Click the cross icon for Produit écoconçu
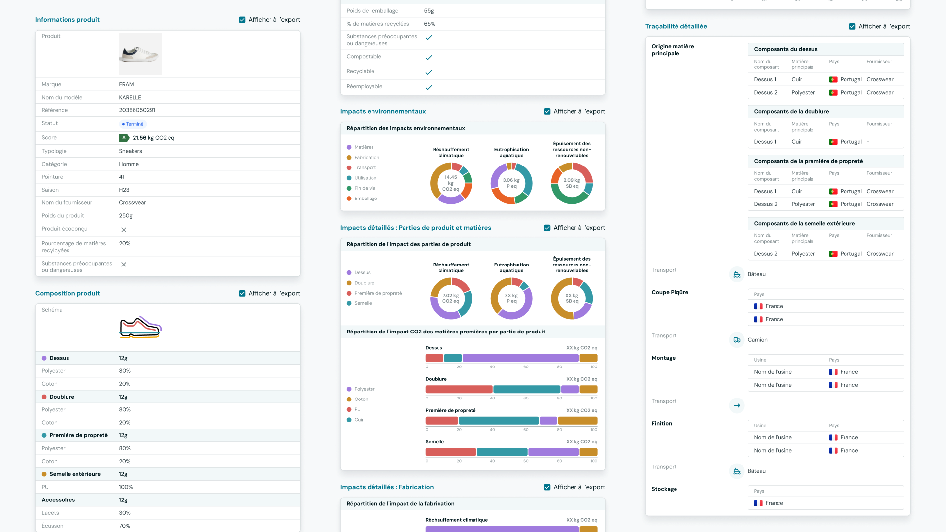 [124, 230]
